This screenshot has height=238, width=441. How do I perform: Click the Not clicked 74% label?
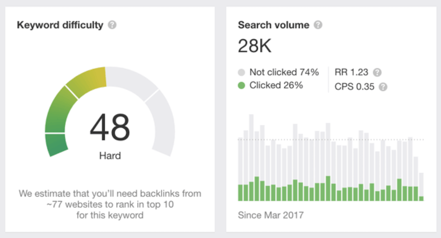click(284, 72)
